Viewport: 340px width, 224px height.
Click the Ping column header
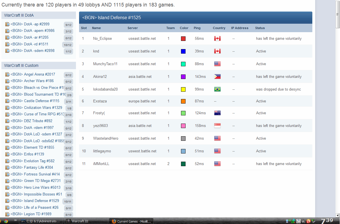pyautogui.click(x=197, y=28)
